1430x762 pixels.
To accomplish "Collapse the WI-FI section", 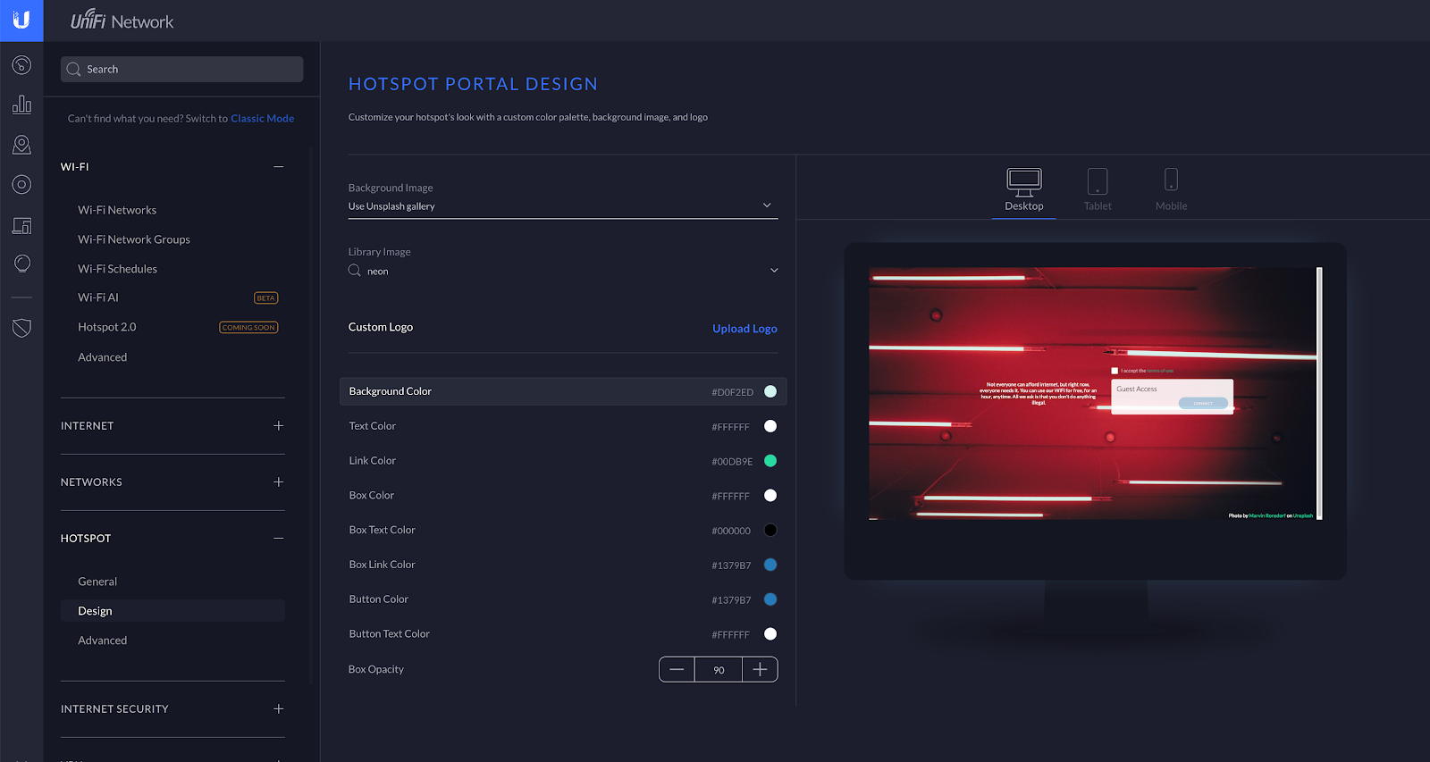I will tap(279, 167).
